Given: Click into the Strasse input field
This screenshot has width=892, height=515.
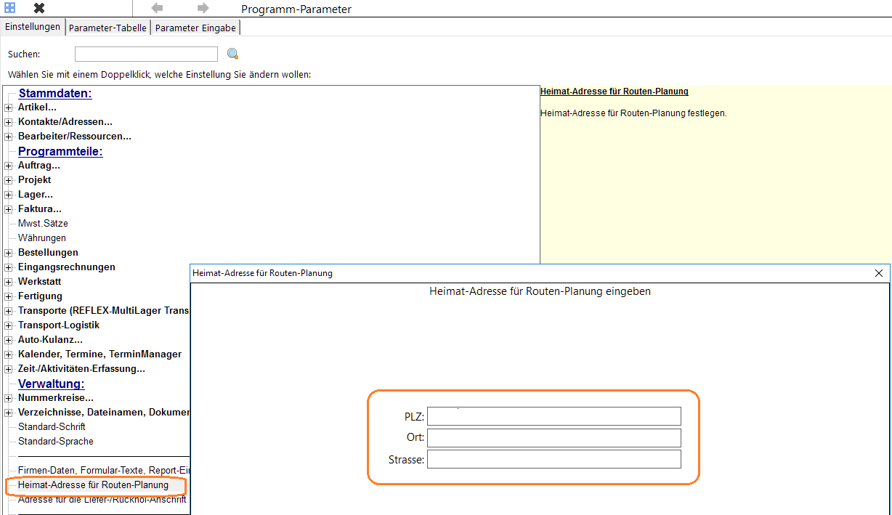Looking at the screenshot, I should [x=554, y=459].
